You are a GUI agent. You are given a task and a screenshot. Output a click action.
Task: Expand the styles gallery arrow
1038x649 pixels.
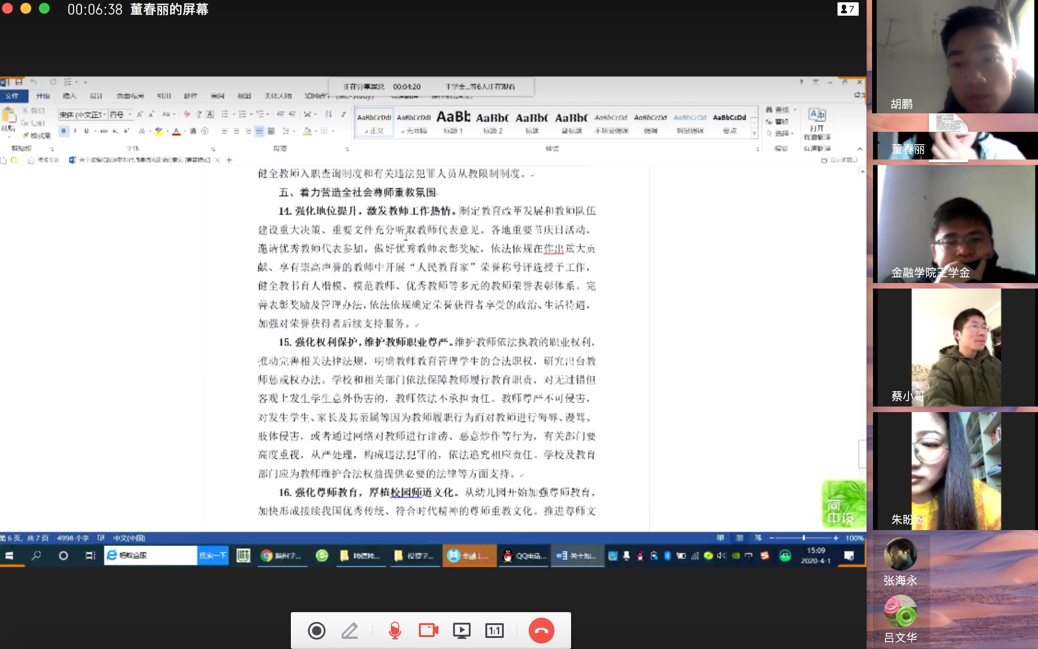[x=754, y=134]
